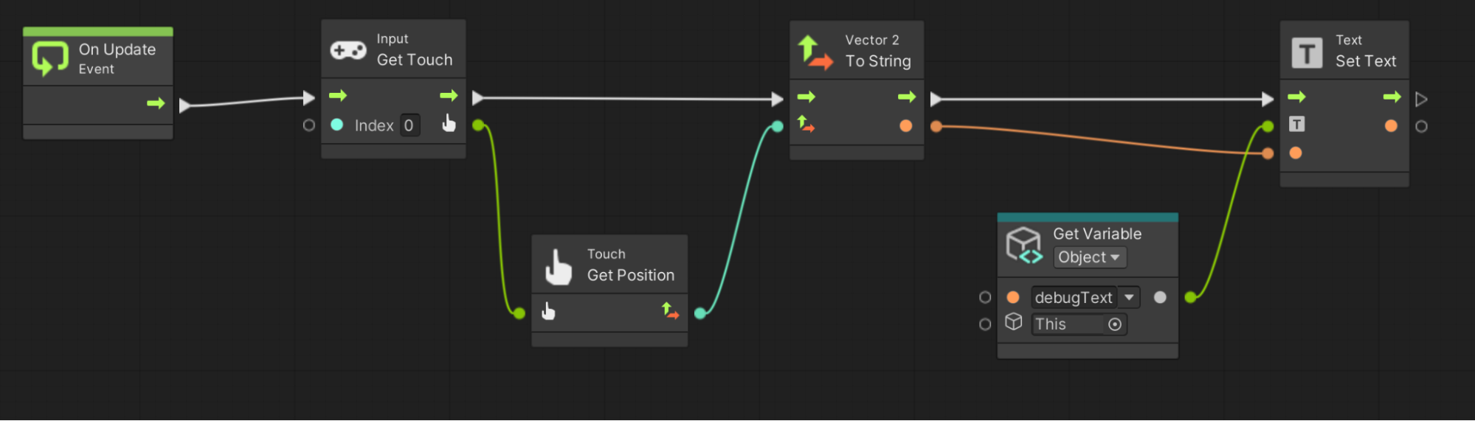The width and height of the screenshot is (1475, 421).
Task: Click the green On Update event icon
Action: click(49, 58)
